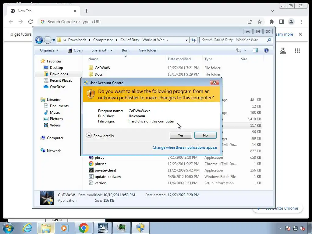Click the Explorer search magnifier icon
The width and height of the screenshot is (312, 234).
point(269,40)
